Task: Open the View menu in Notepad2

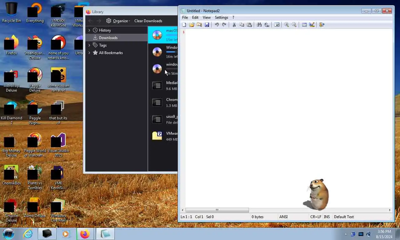Action: coord(207,17)
